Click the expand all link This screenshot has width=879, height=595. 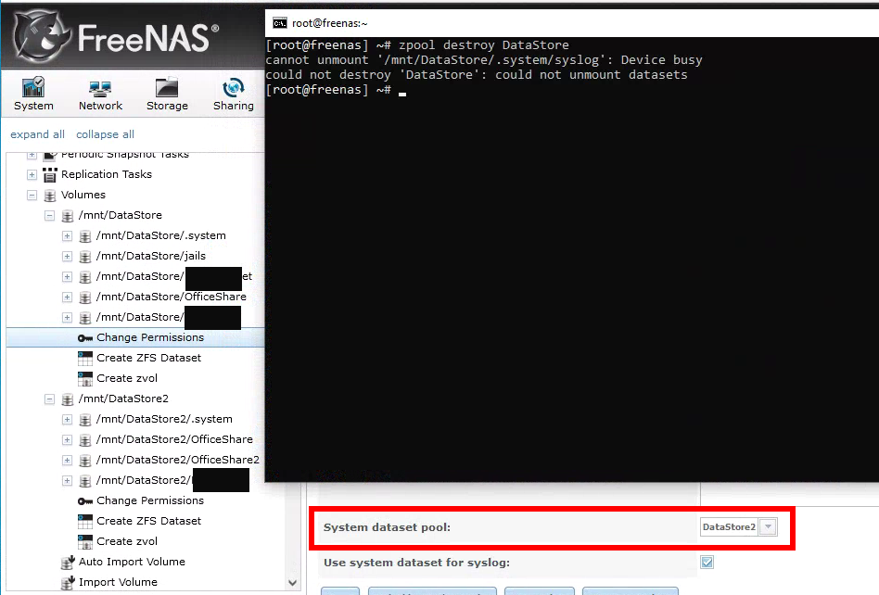[x=37, y=134]
